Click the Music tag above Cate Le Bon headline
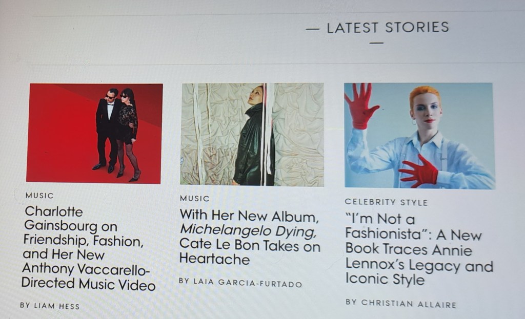525x319 pixels. [x=194, y=198]
